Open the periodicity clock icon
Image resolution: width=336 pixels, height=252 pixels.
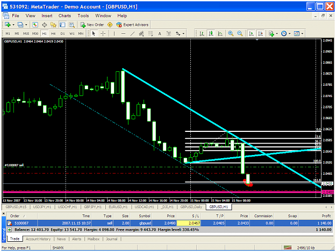coord(284,34)
